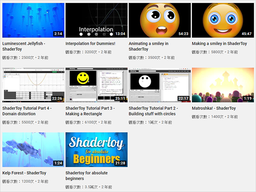Click the Shadertoy for absolute Beginners thumbnail
The image size is (256, 192).
[x=96, y=150]
